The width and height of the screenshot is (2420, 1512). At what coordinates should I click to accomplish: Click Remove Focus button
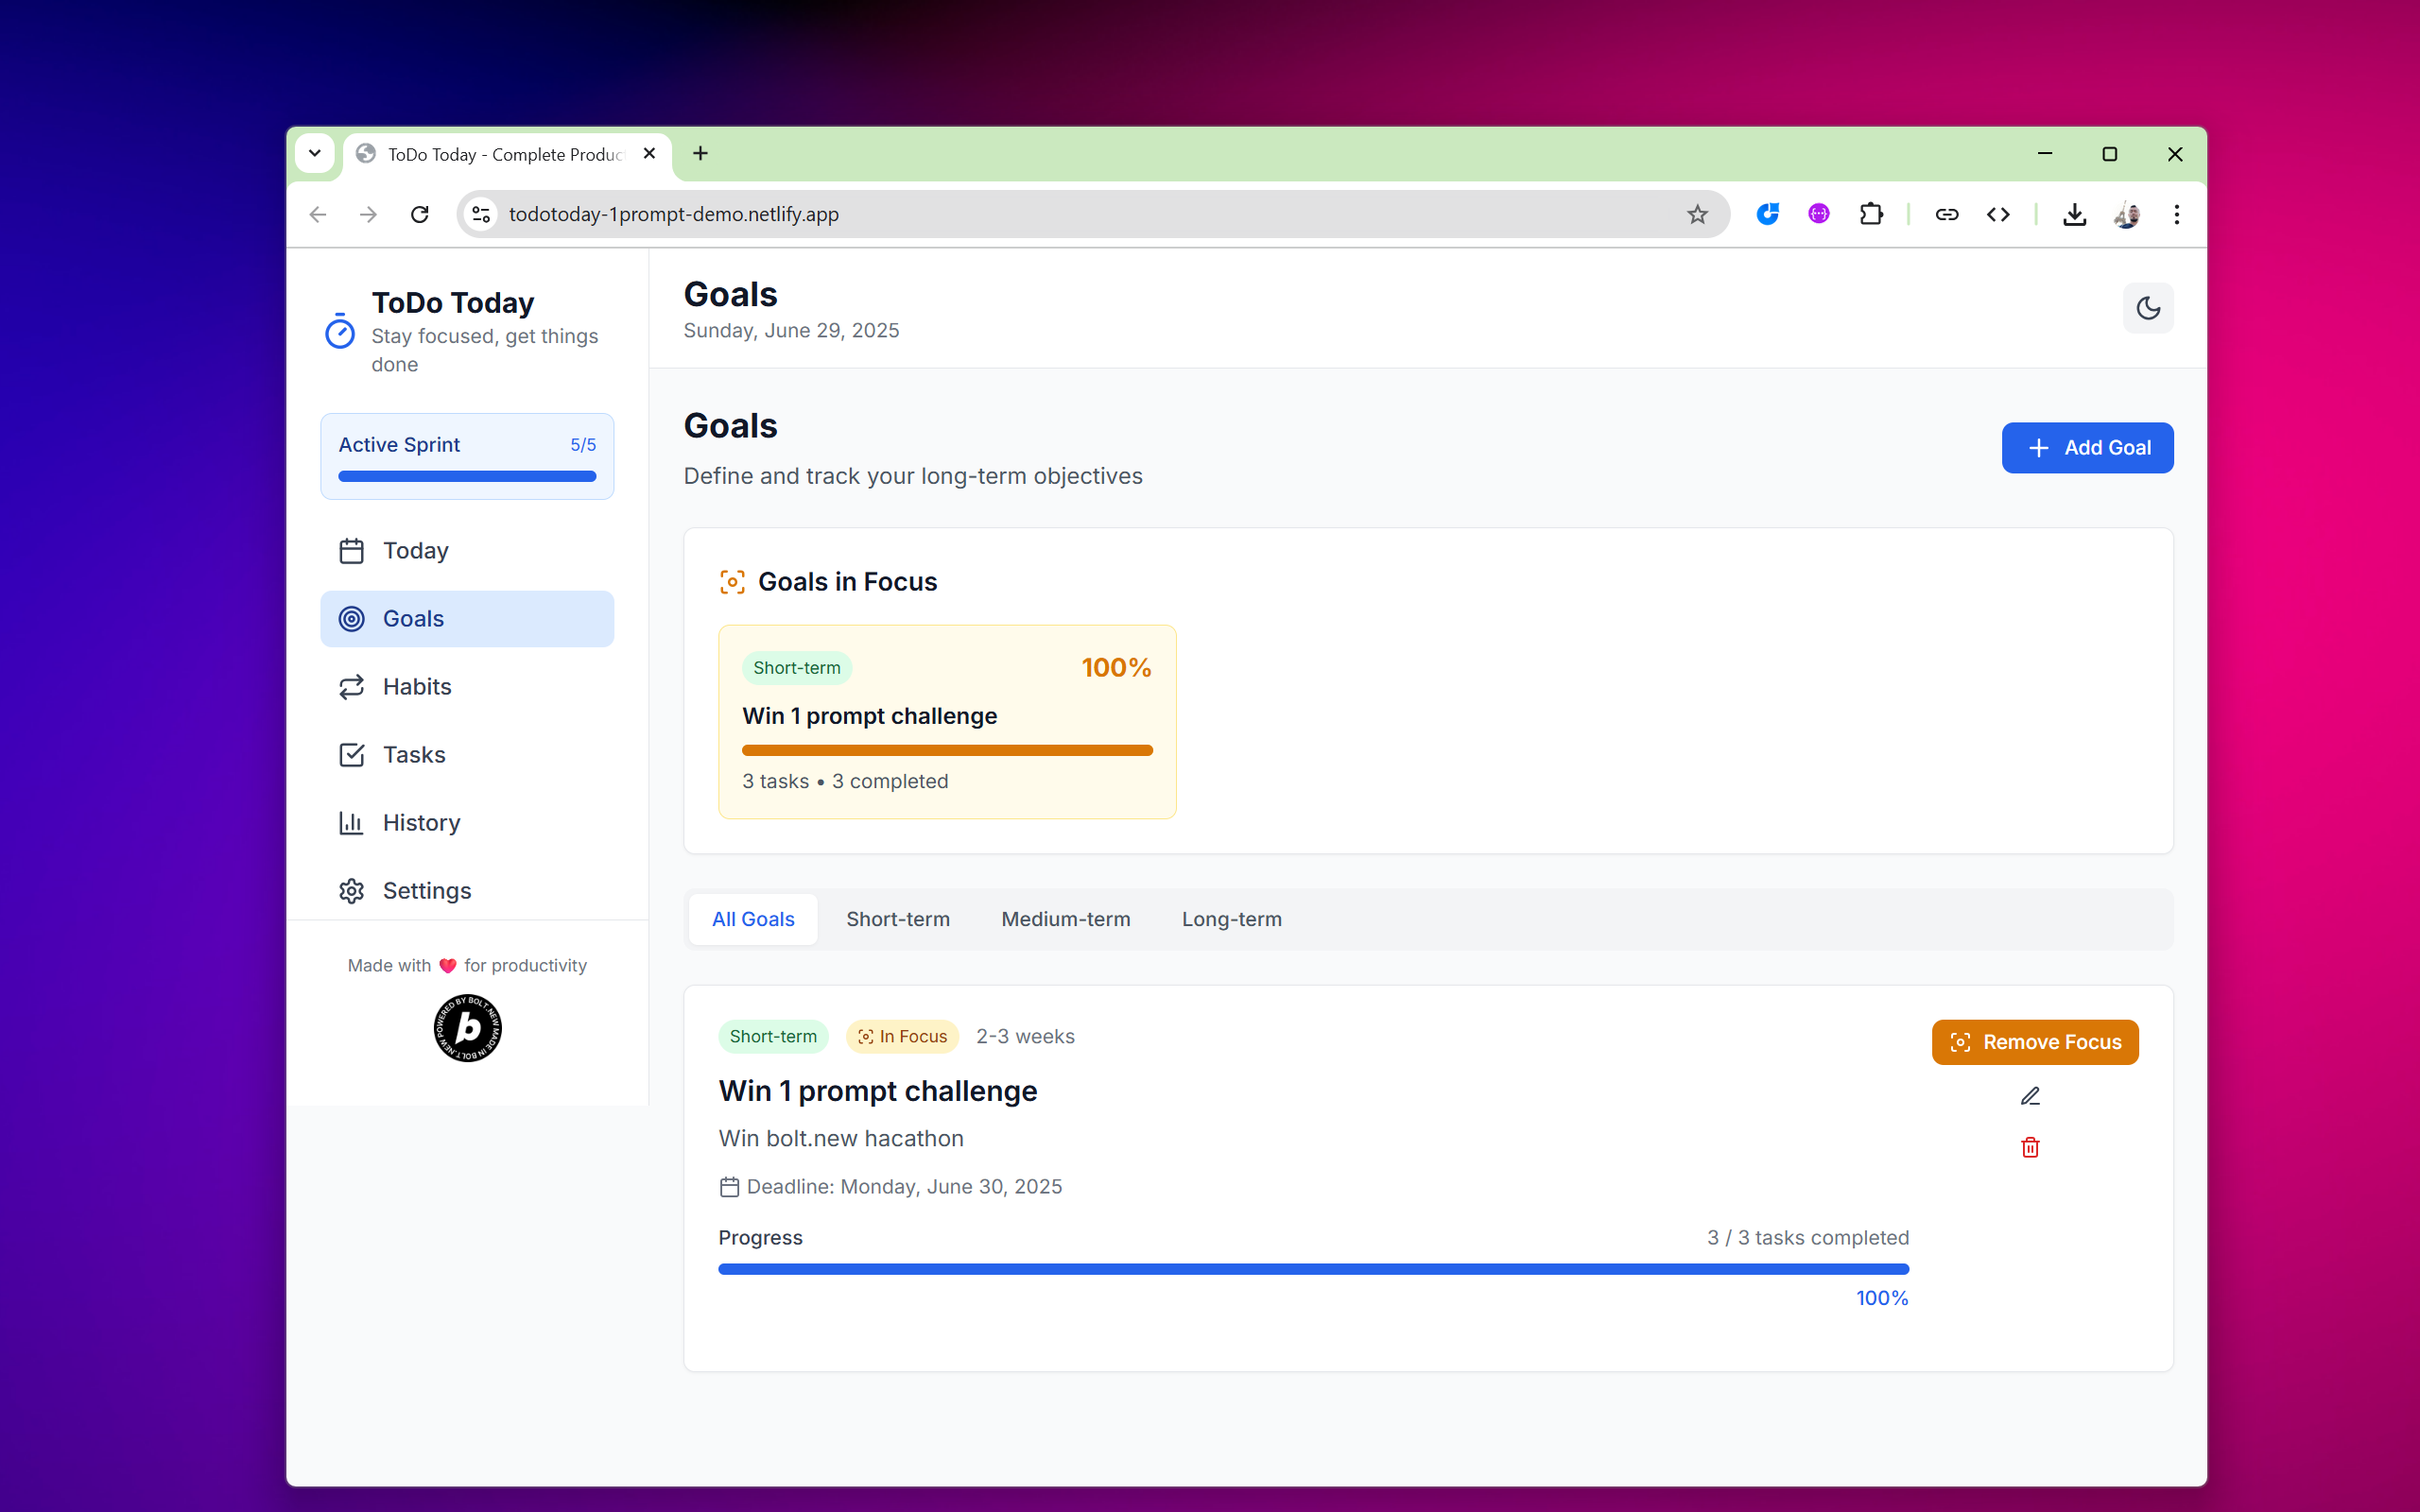click(x=2034, y=1042)
